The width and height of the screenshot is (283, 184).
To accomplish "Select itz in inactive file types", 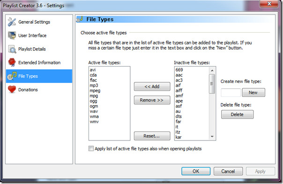I will 192,132.
